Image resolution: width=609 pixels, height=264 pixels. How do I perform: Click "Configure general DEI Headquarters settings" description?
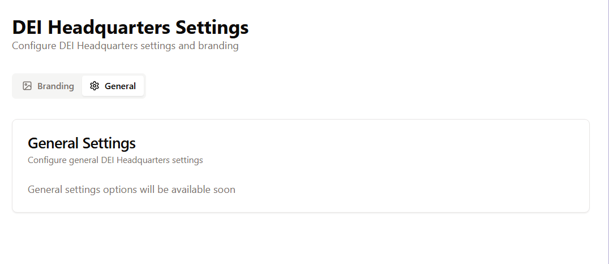pos(115,160)
